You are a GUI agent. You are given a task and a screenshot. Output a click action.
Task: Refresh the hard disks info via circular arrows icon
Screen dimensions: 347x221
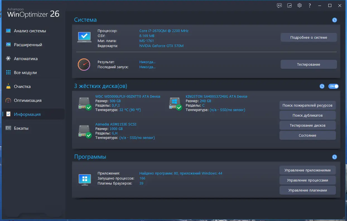pyautogui.click(x=322, y=86)
